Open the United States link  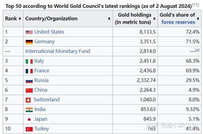click(49, 32)
